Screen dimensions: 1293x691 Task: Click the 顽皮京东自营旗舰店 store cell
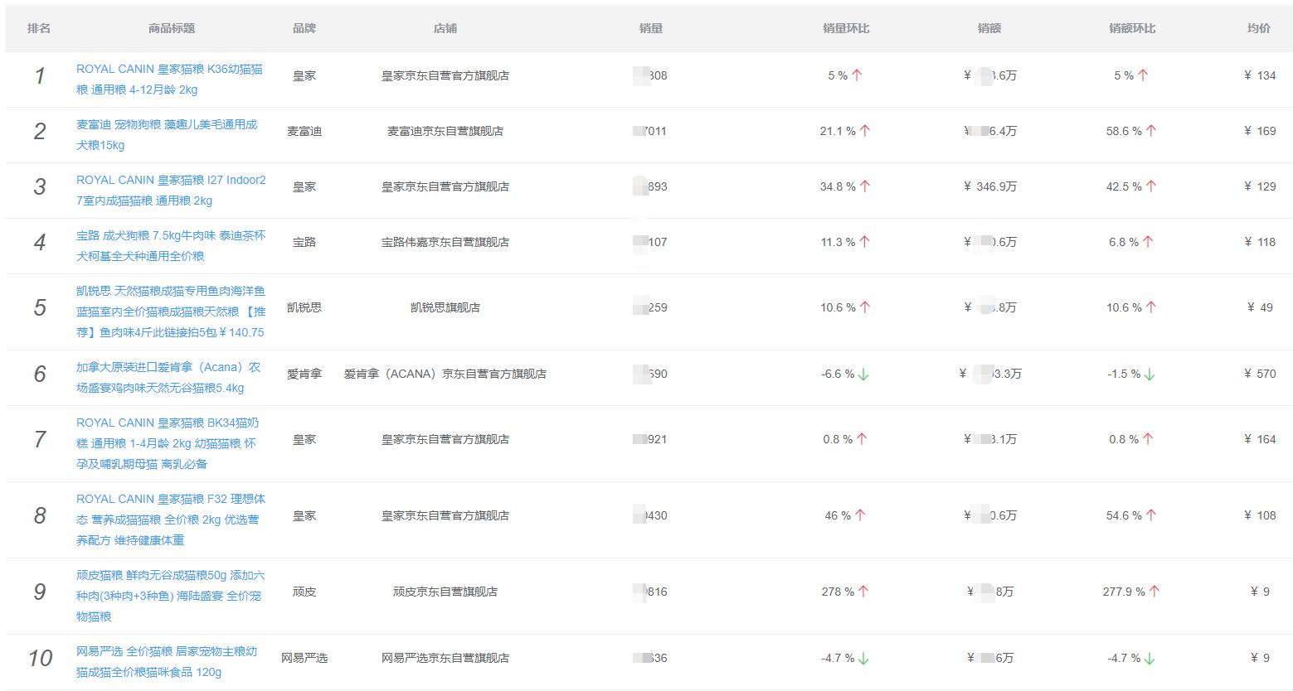[x=445, y=592]
